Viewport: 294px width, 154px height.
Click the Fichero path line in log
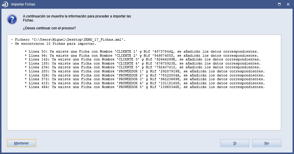[x=68, y=40]
